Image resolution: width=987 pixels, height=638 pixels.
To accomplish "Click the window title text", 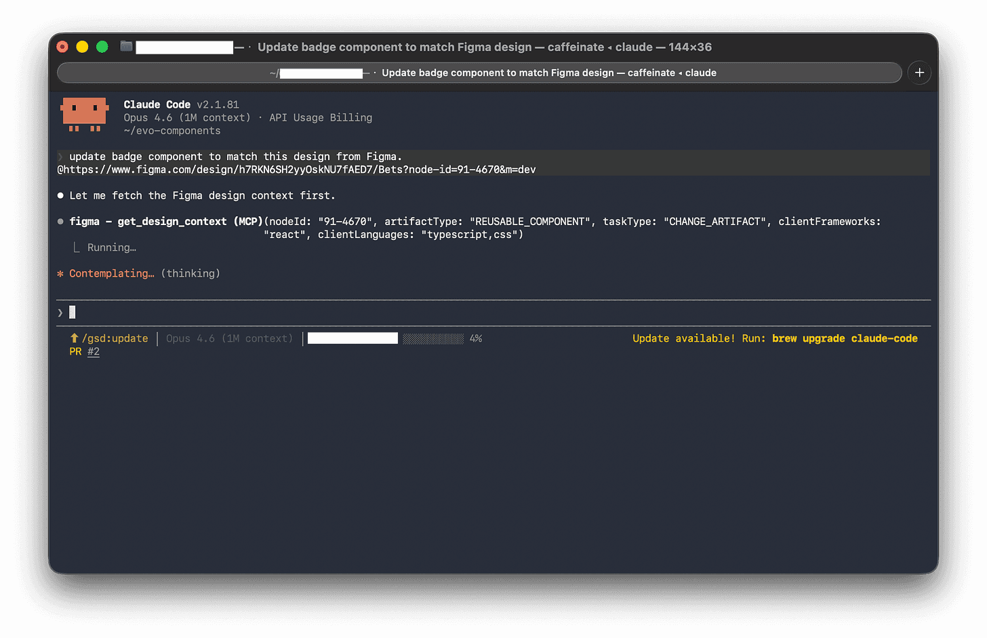I will (485, 47).
